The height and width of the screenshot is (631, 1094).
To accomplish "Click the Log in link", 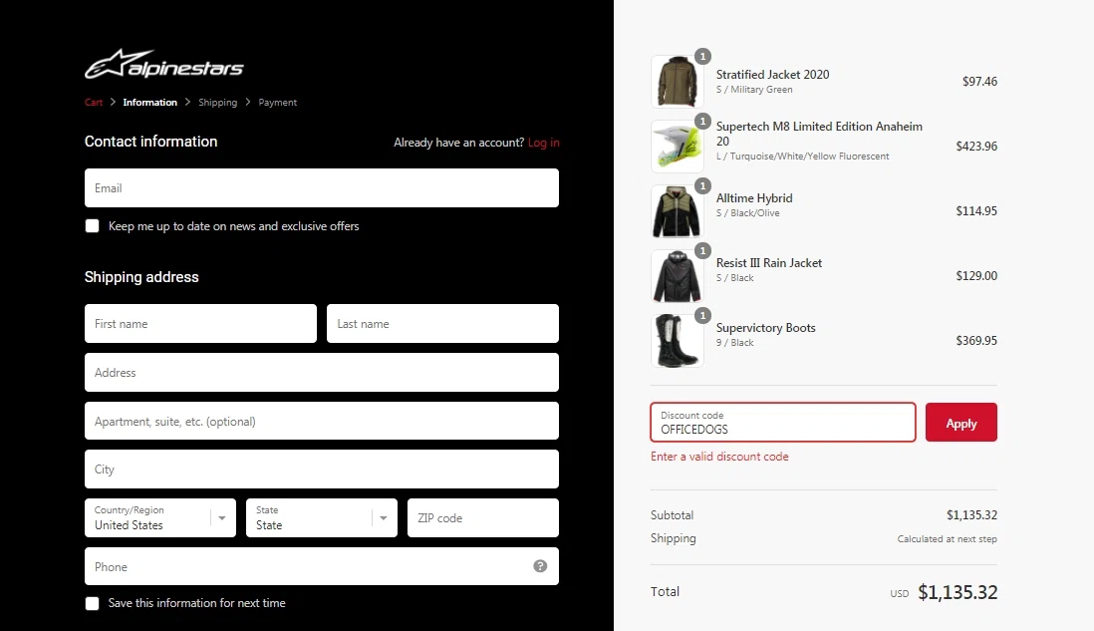I will [543, 143].
